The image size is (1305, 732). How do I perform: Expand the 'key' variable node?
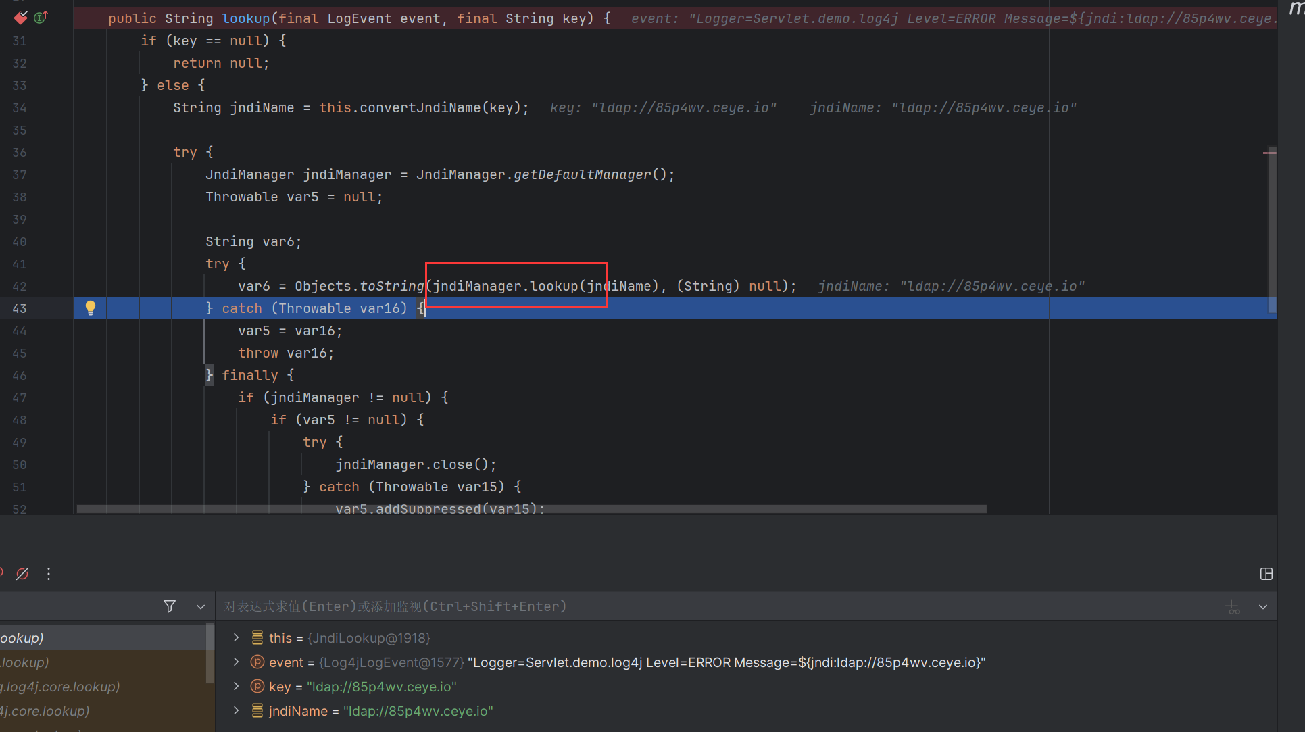pos(236,686)
